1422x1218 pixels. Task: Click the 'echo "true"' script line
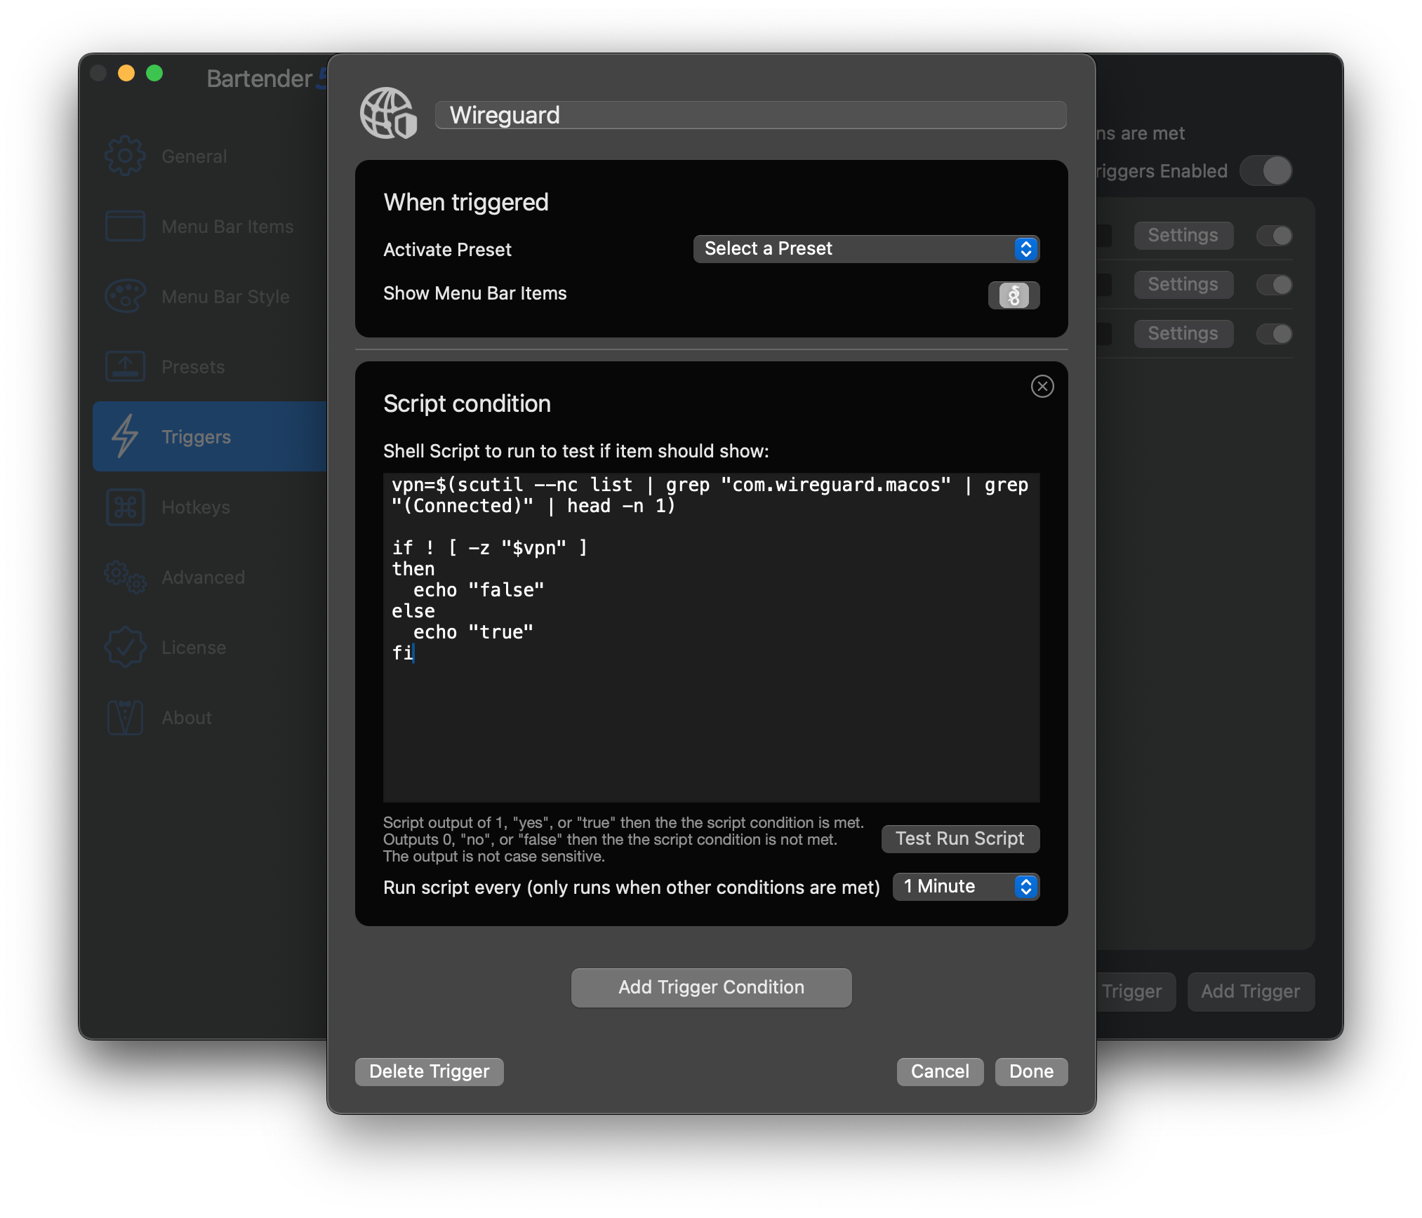(x=473, y=632)
